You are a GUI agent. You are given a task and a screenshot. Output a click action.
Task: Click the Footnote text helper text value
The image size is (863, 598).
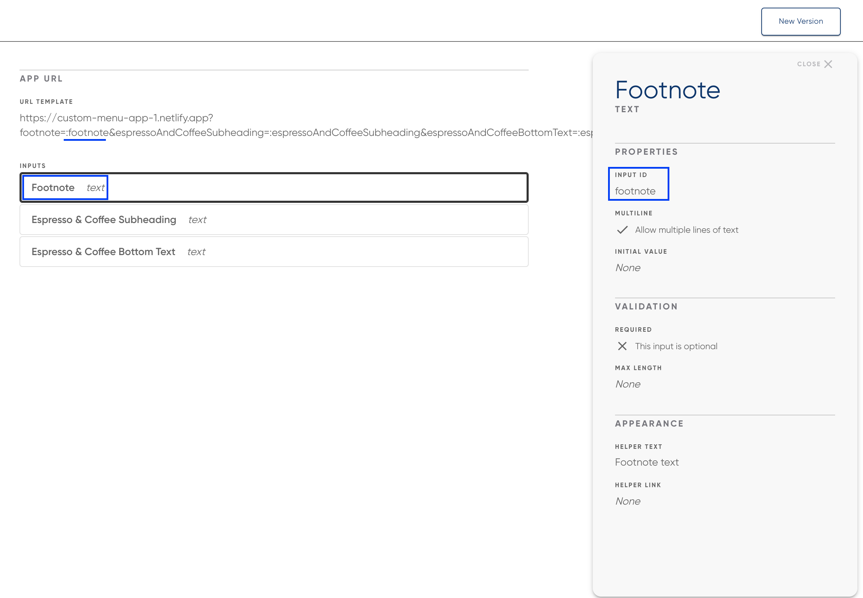[647, 462]
